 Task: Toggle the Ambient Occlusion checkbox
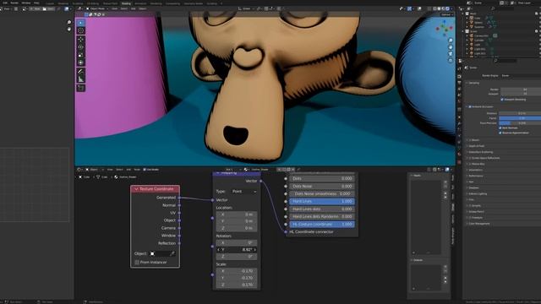[470, 107]
